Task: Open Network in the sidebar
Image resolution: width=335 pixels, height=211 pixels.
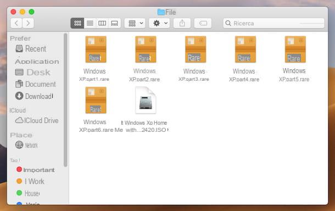Action: tap(31, 146)
